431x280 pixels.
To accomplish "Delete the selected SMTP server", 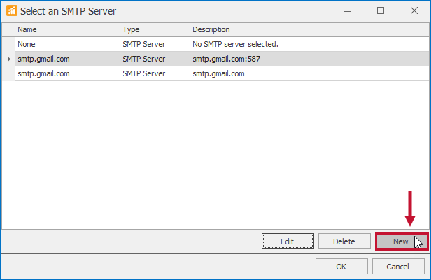I will [344, 241].
